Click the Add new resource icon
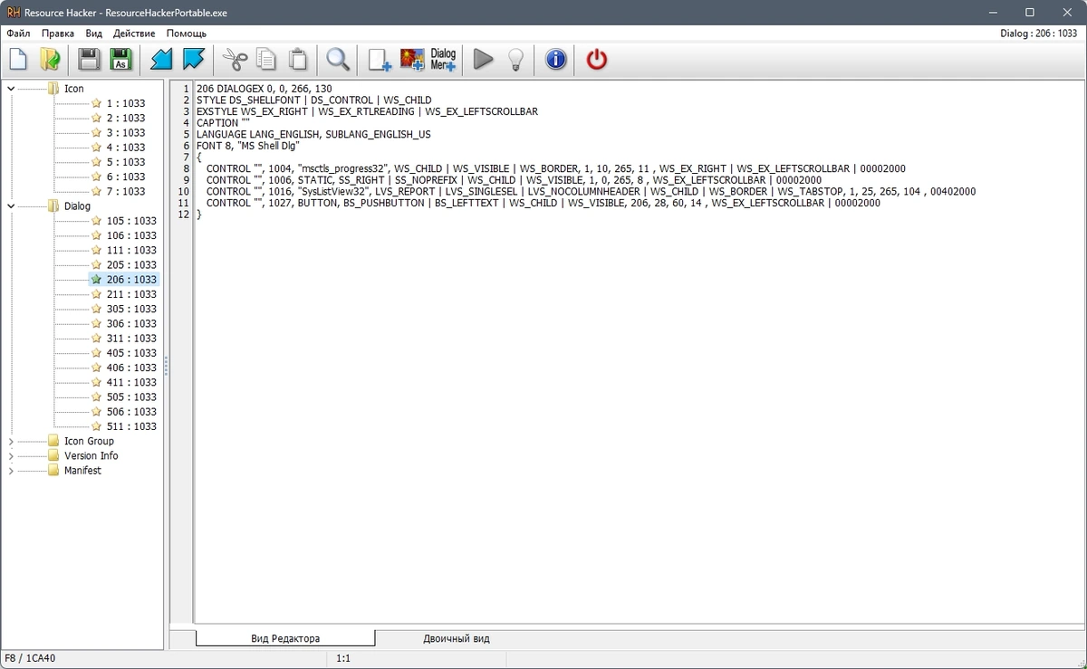 (x=380, y=60)
